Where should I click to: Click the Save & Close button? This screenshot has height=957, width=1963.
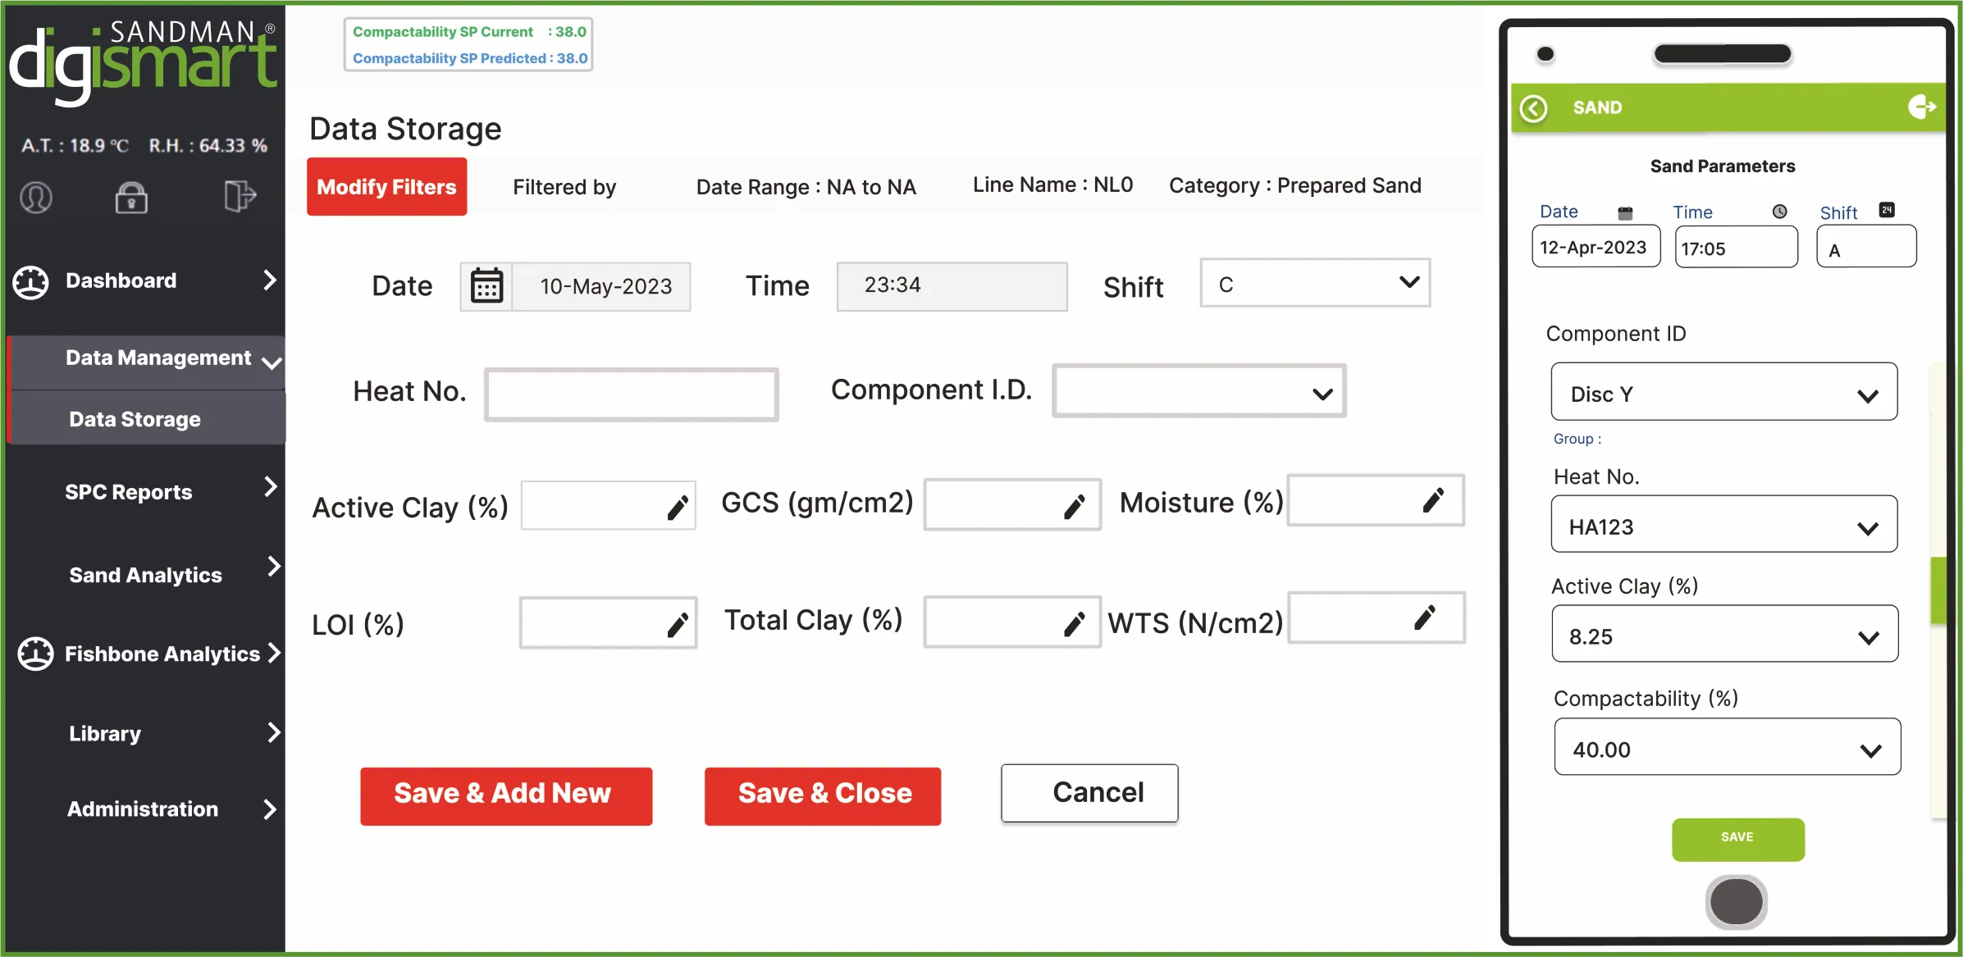(x=823, y=795)
